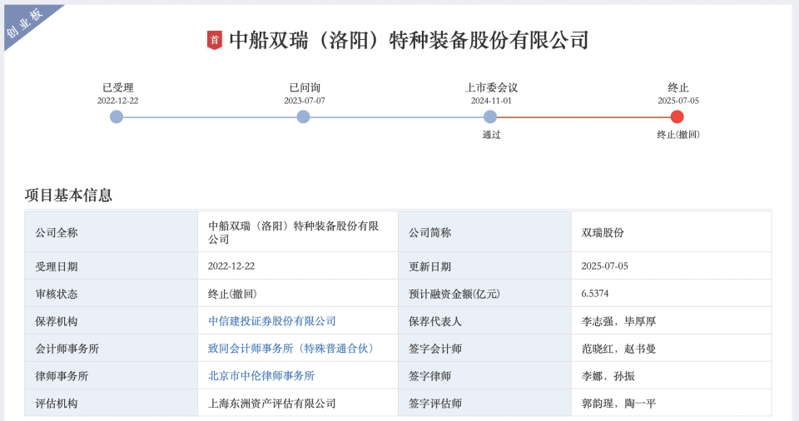Open the 致同会计师事务所（特殊普通合伙）link
799x421 pixels.
pos(293,349)
